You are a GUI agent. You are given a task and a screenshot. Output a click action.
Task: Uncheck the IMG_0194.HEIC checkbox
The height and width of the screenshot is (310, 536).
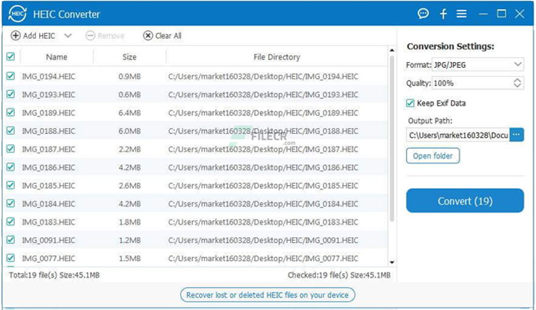[11, 76]
